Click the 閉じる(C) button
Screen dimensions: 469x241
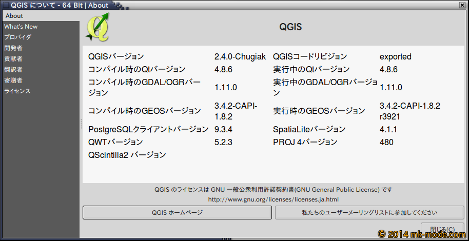click(442, 229)
